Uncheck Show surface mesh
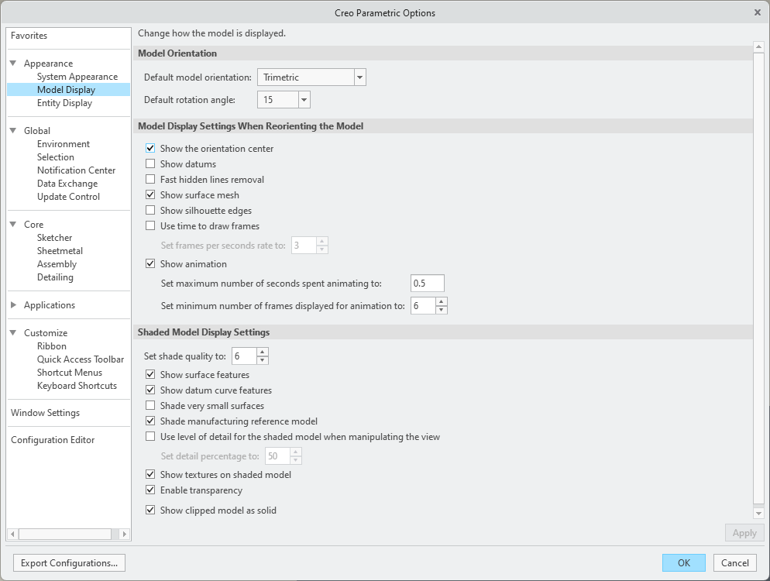This screenshot has height=581, width=770. tap(150, 195)
